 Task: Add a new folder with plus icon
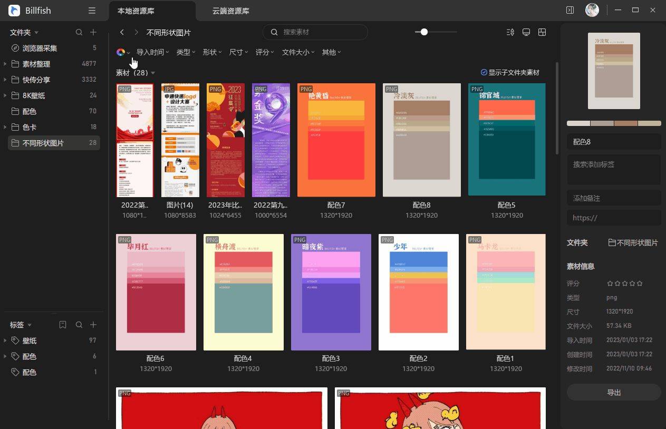click(x=93, y=32)
